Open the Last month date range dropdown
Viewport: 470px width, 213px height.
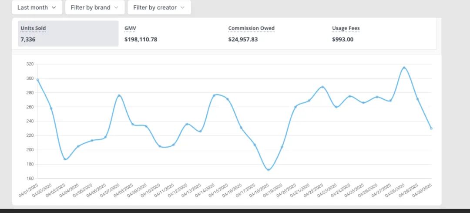tap(37, 7)
